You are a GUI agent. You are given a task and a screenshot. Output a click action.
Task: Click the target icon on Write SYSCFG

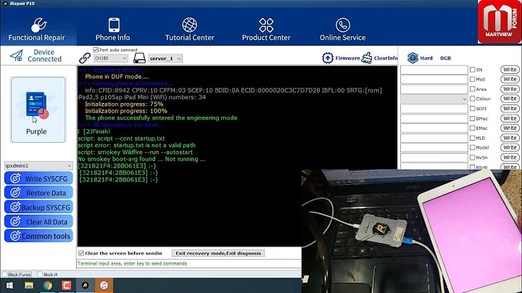point(15,178)
